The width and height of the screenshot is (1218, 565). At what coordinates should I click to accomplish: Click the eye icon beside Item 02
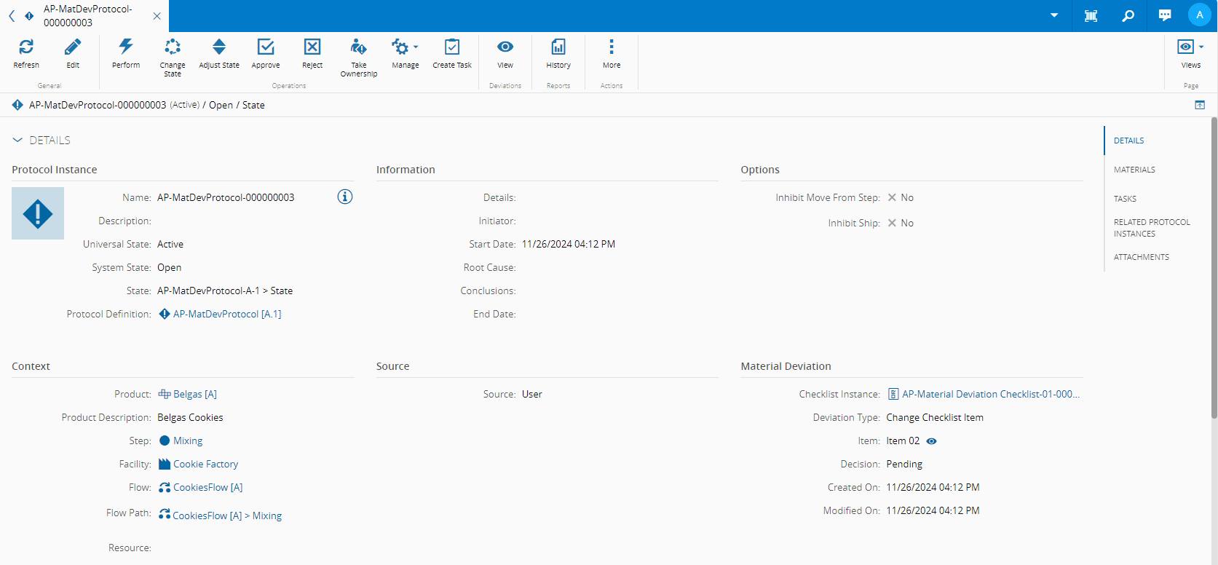(931, 441)
